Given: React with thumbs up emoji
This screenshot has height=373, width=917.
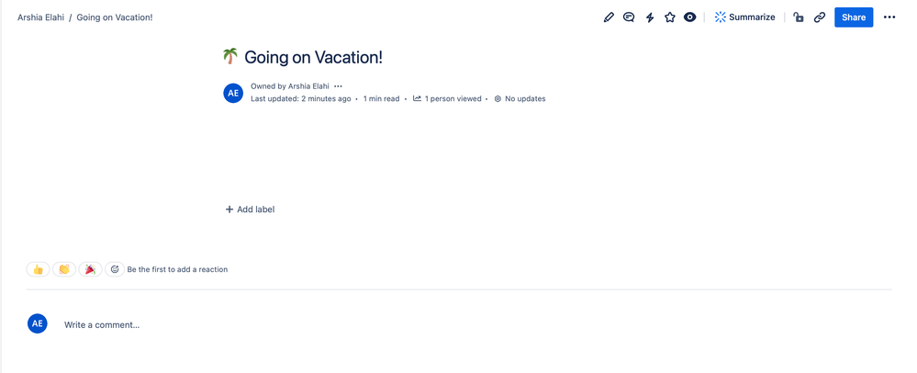Looking at the screenshot, I should (x=38, y=269).
